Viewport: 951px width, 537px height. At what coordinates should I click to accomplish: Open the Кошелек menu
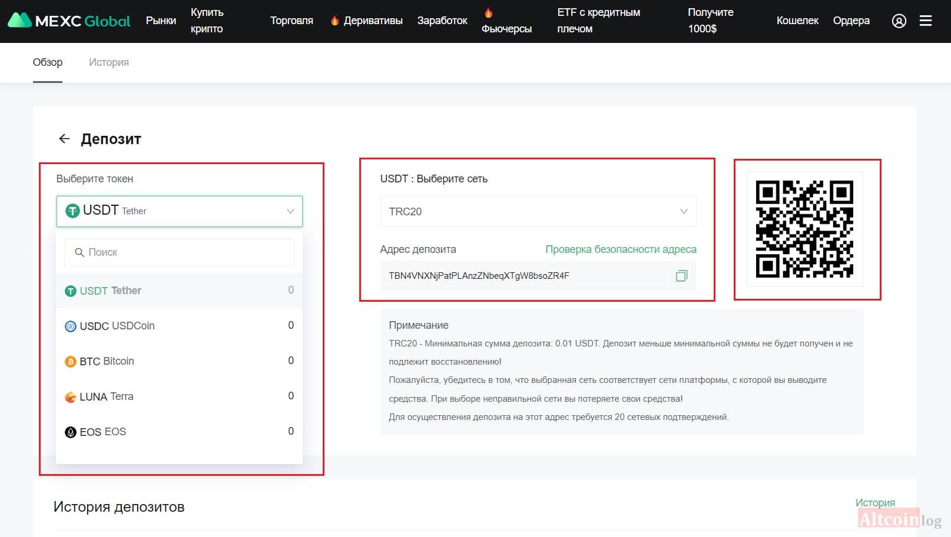(797, 21)
